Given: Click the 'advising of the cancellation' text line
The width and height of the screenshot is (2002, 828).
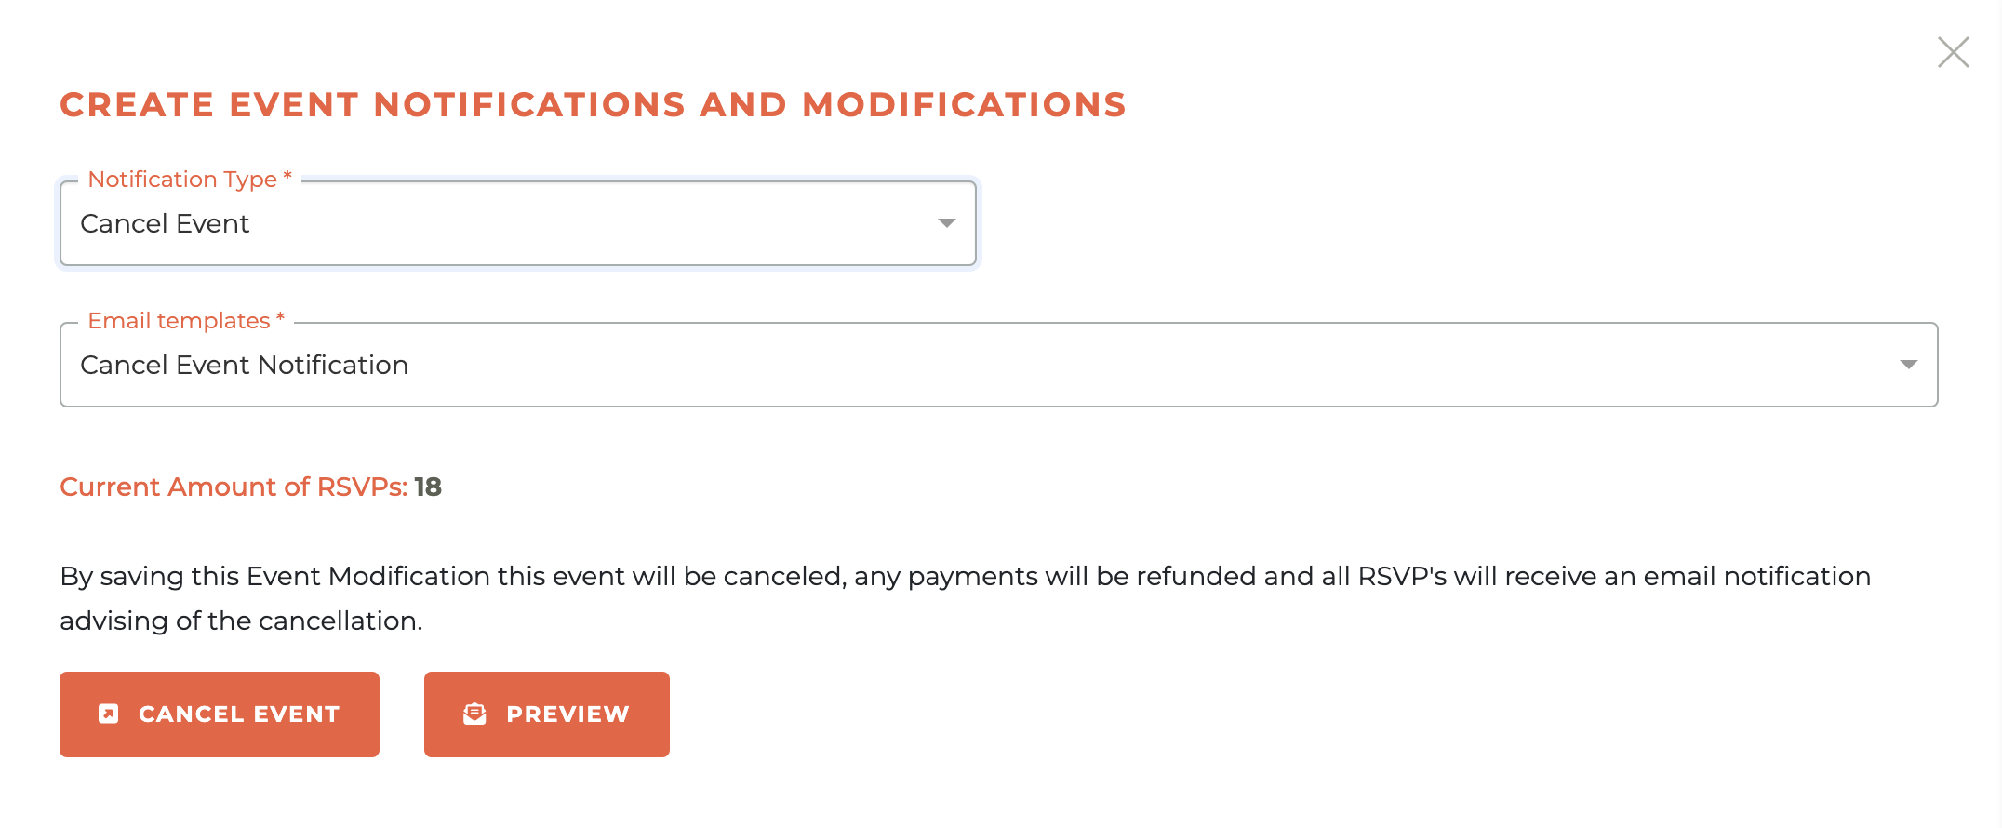Looking at the screenshot, I should tap(241, 621).
